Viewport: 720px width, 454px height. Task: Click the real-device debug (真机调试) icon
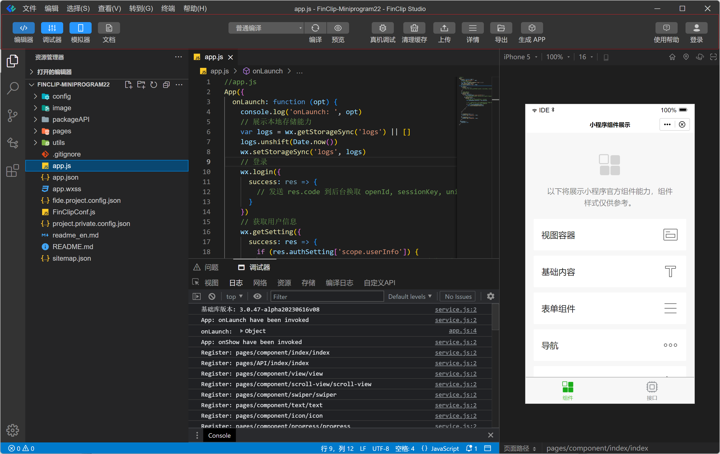click(x=383, y=28)
